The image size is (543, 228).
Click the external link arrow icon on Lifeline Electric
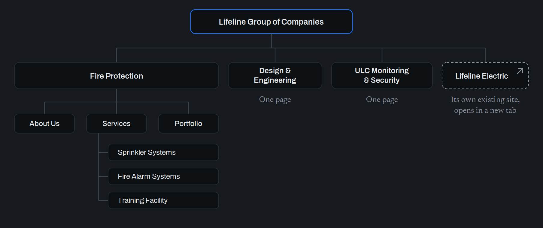520,71
